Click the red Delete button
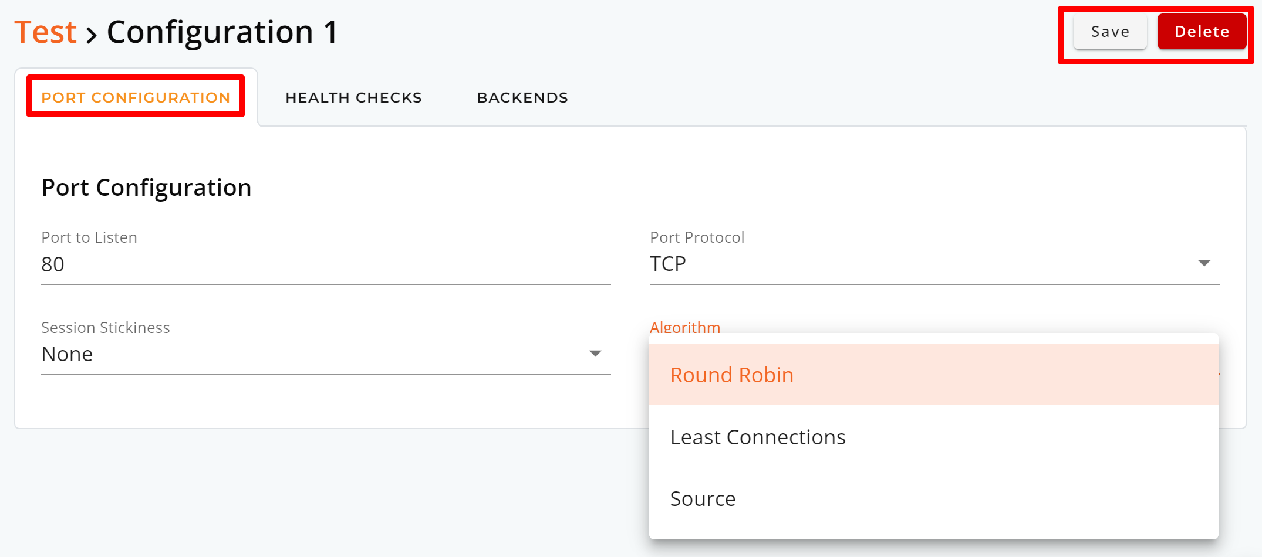This screenshot has height=557, width=1262. click(1202, 32)
